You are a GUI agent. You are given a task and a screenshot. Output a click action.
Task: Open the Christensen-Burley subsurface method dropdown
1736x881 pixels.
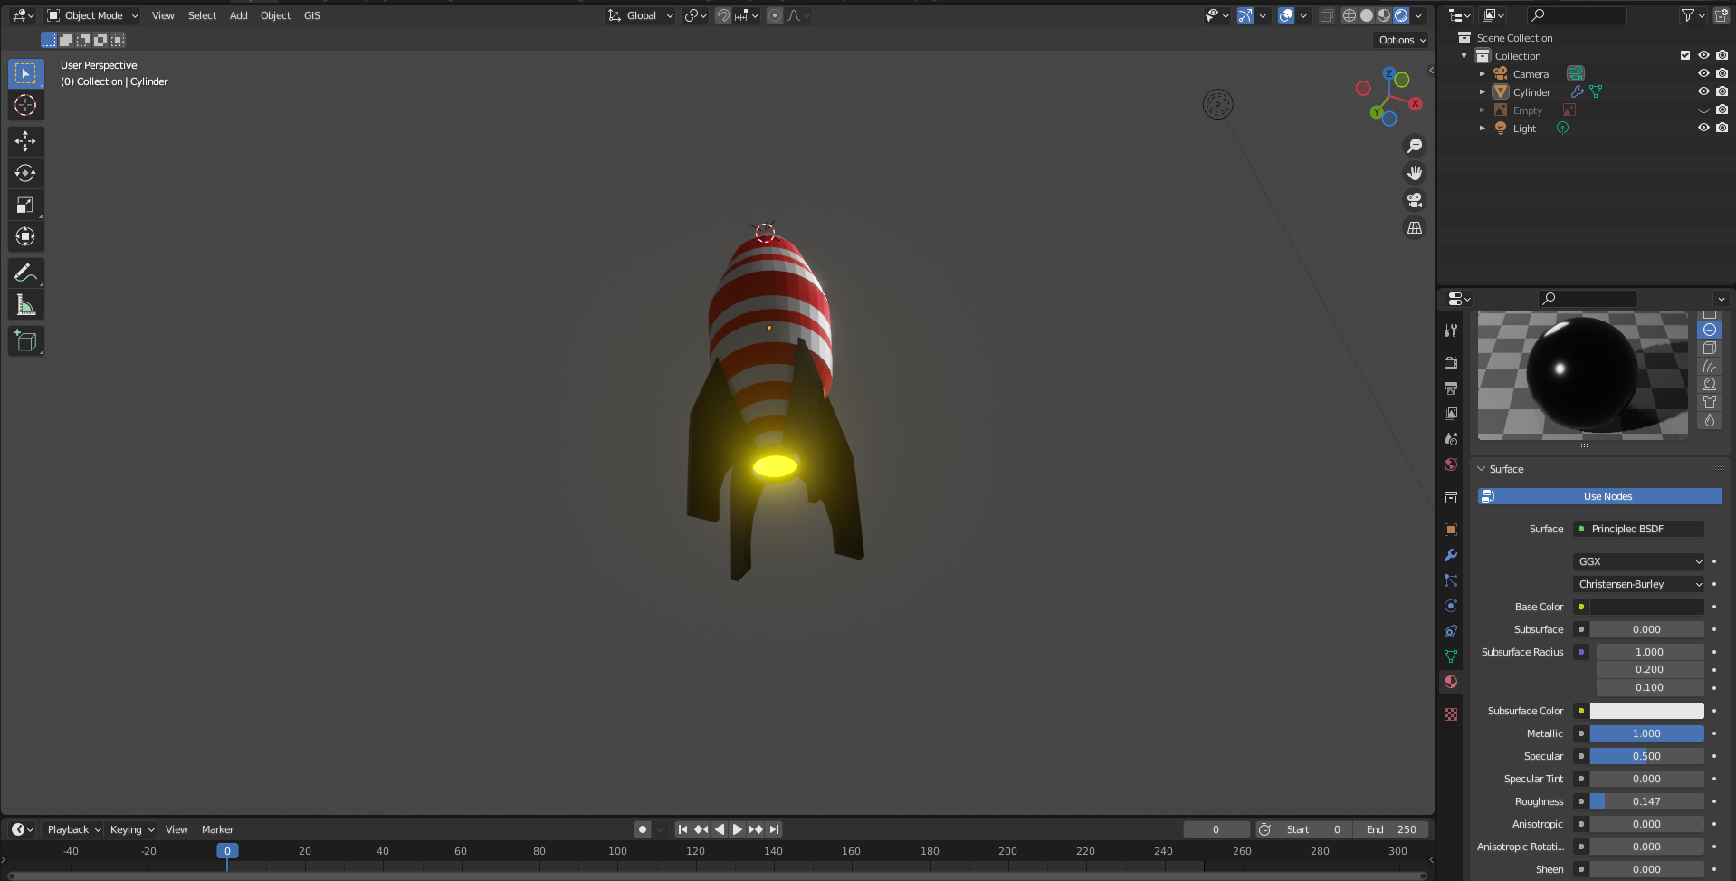[x=1639, y=584]
